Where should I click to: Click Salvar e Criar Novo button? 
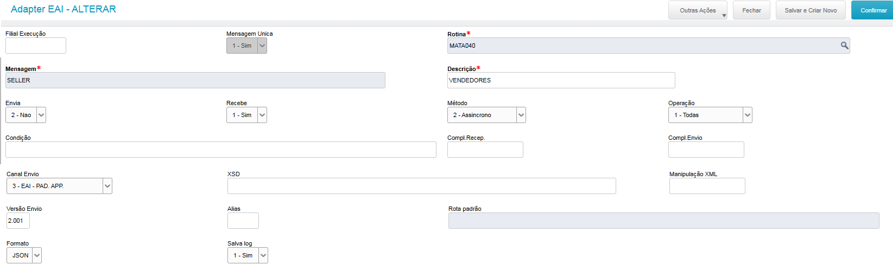pos(810,10)
